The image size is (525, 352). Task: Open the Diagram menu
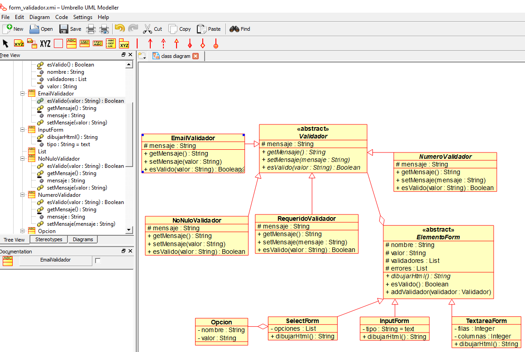39,17
